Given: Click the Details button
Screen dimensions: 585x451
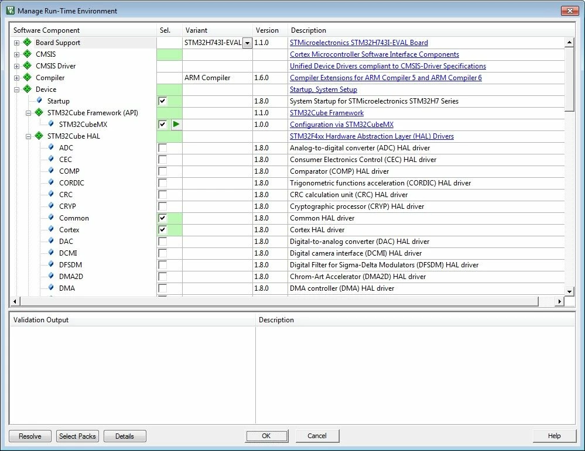Looking at the screenshot, I should [125, 436].
